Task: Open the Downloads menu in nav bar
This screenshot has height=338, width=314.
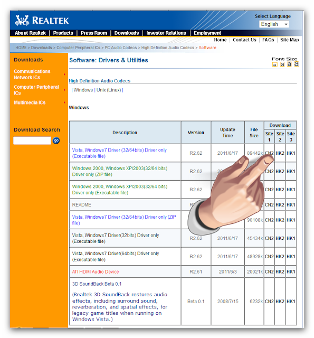Action: (127, 33)
